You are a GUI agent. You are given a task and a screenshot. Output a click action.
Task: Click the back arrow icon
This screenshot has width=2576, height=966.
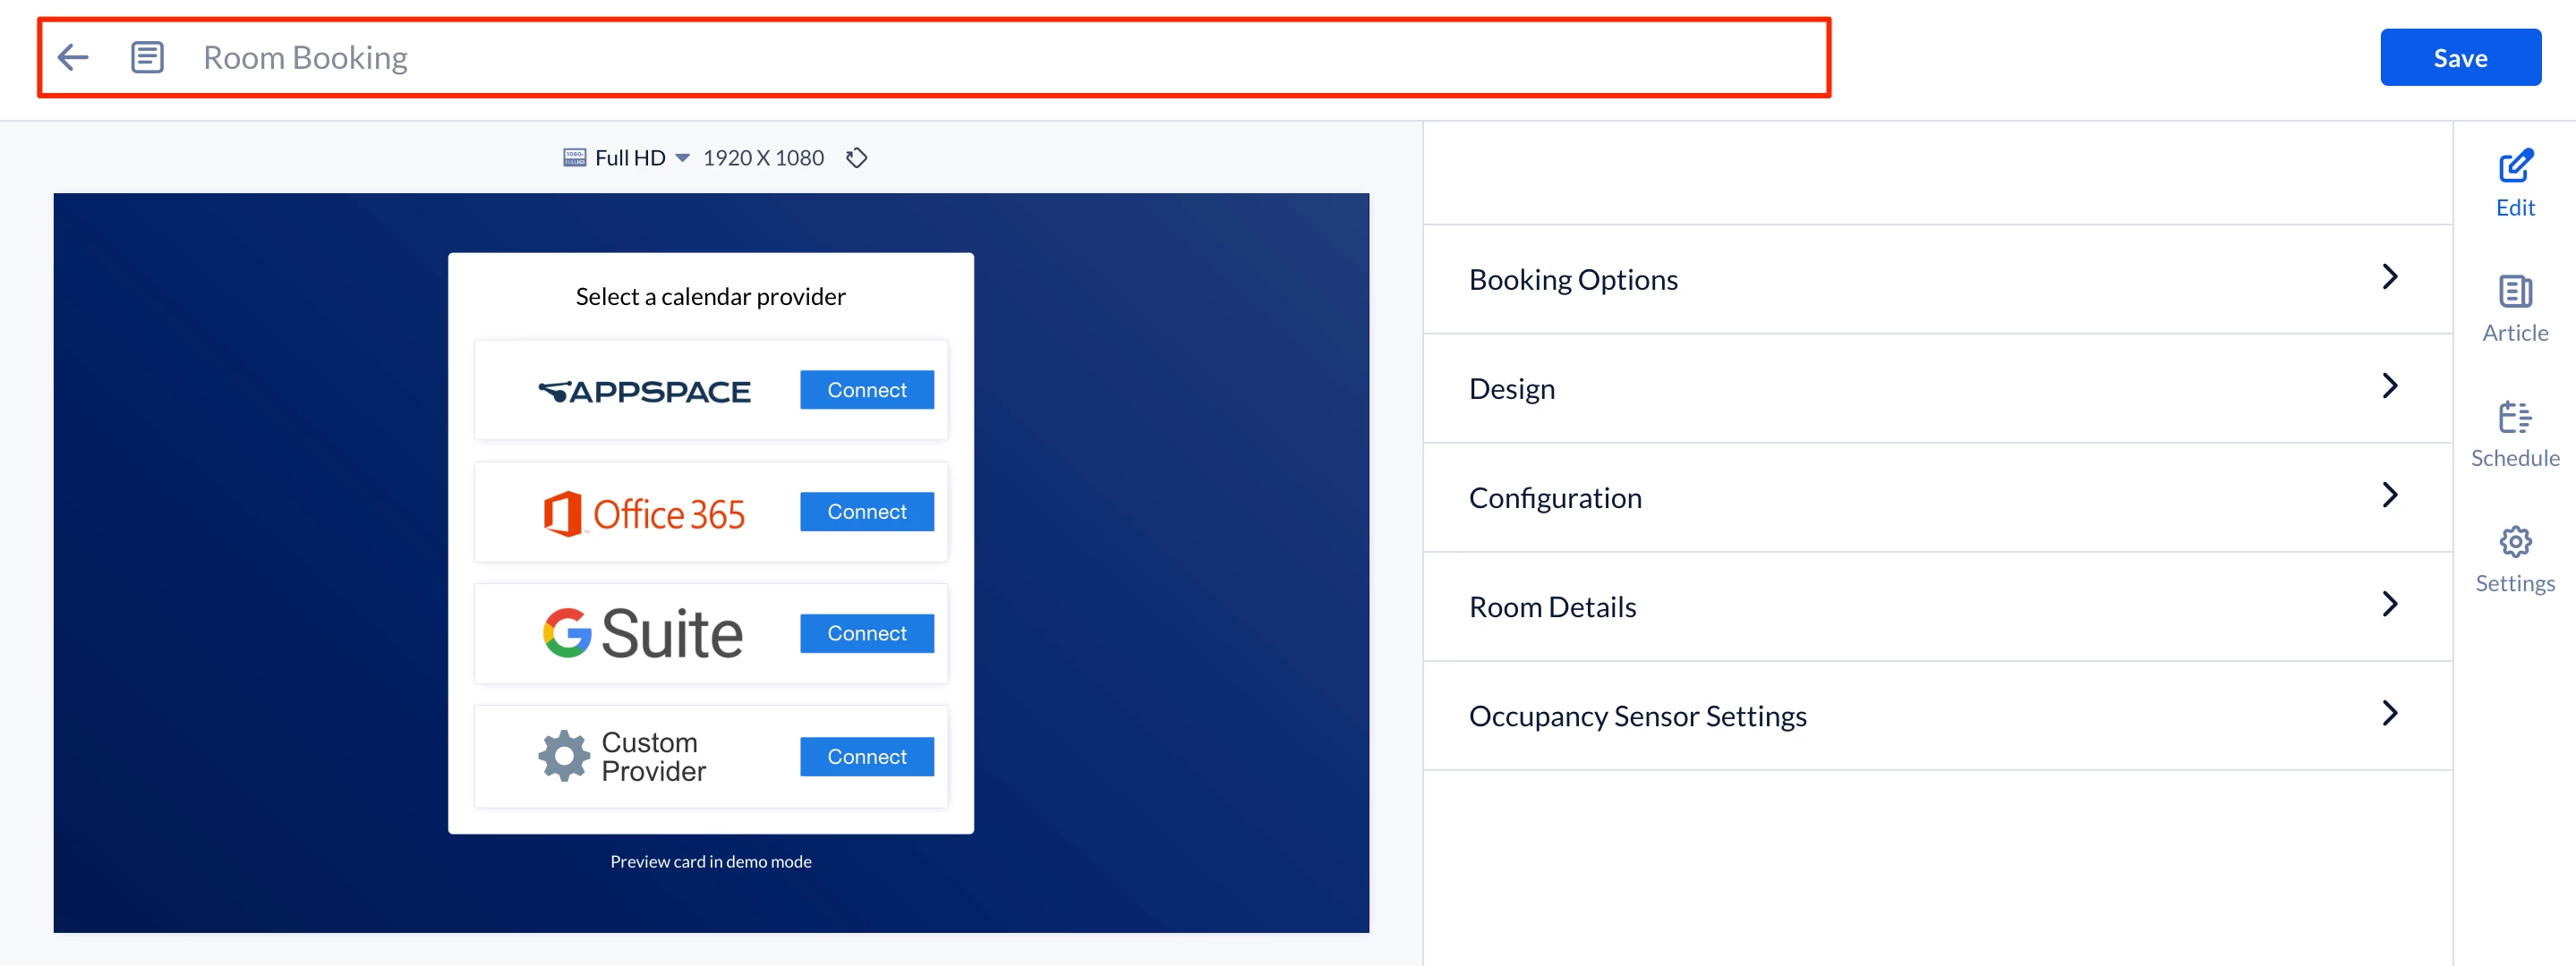[73, 57]
